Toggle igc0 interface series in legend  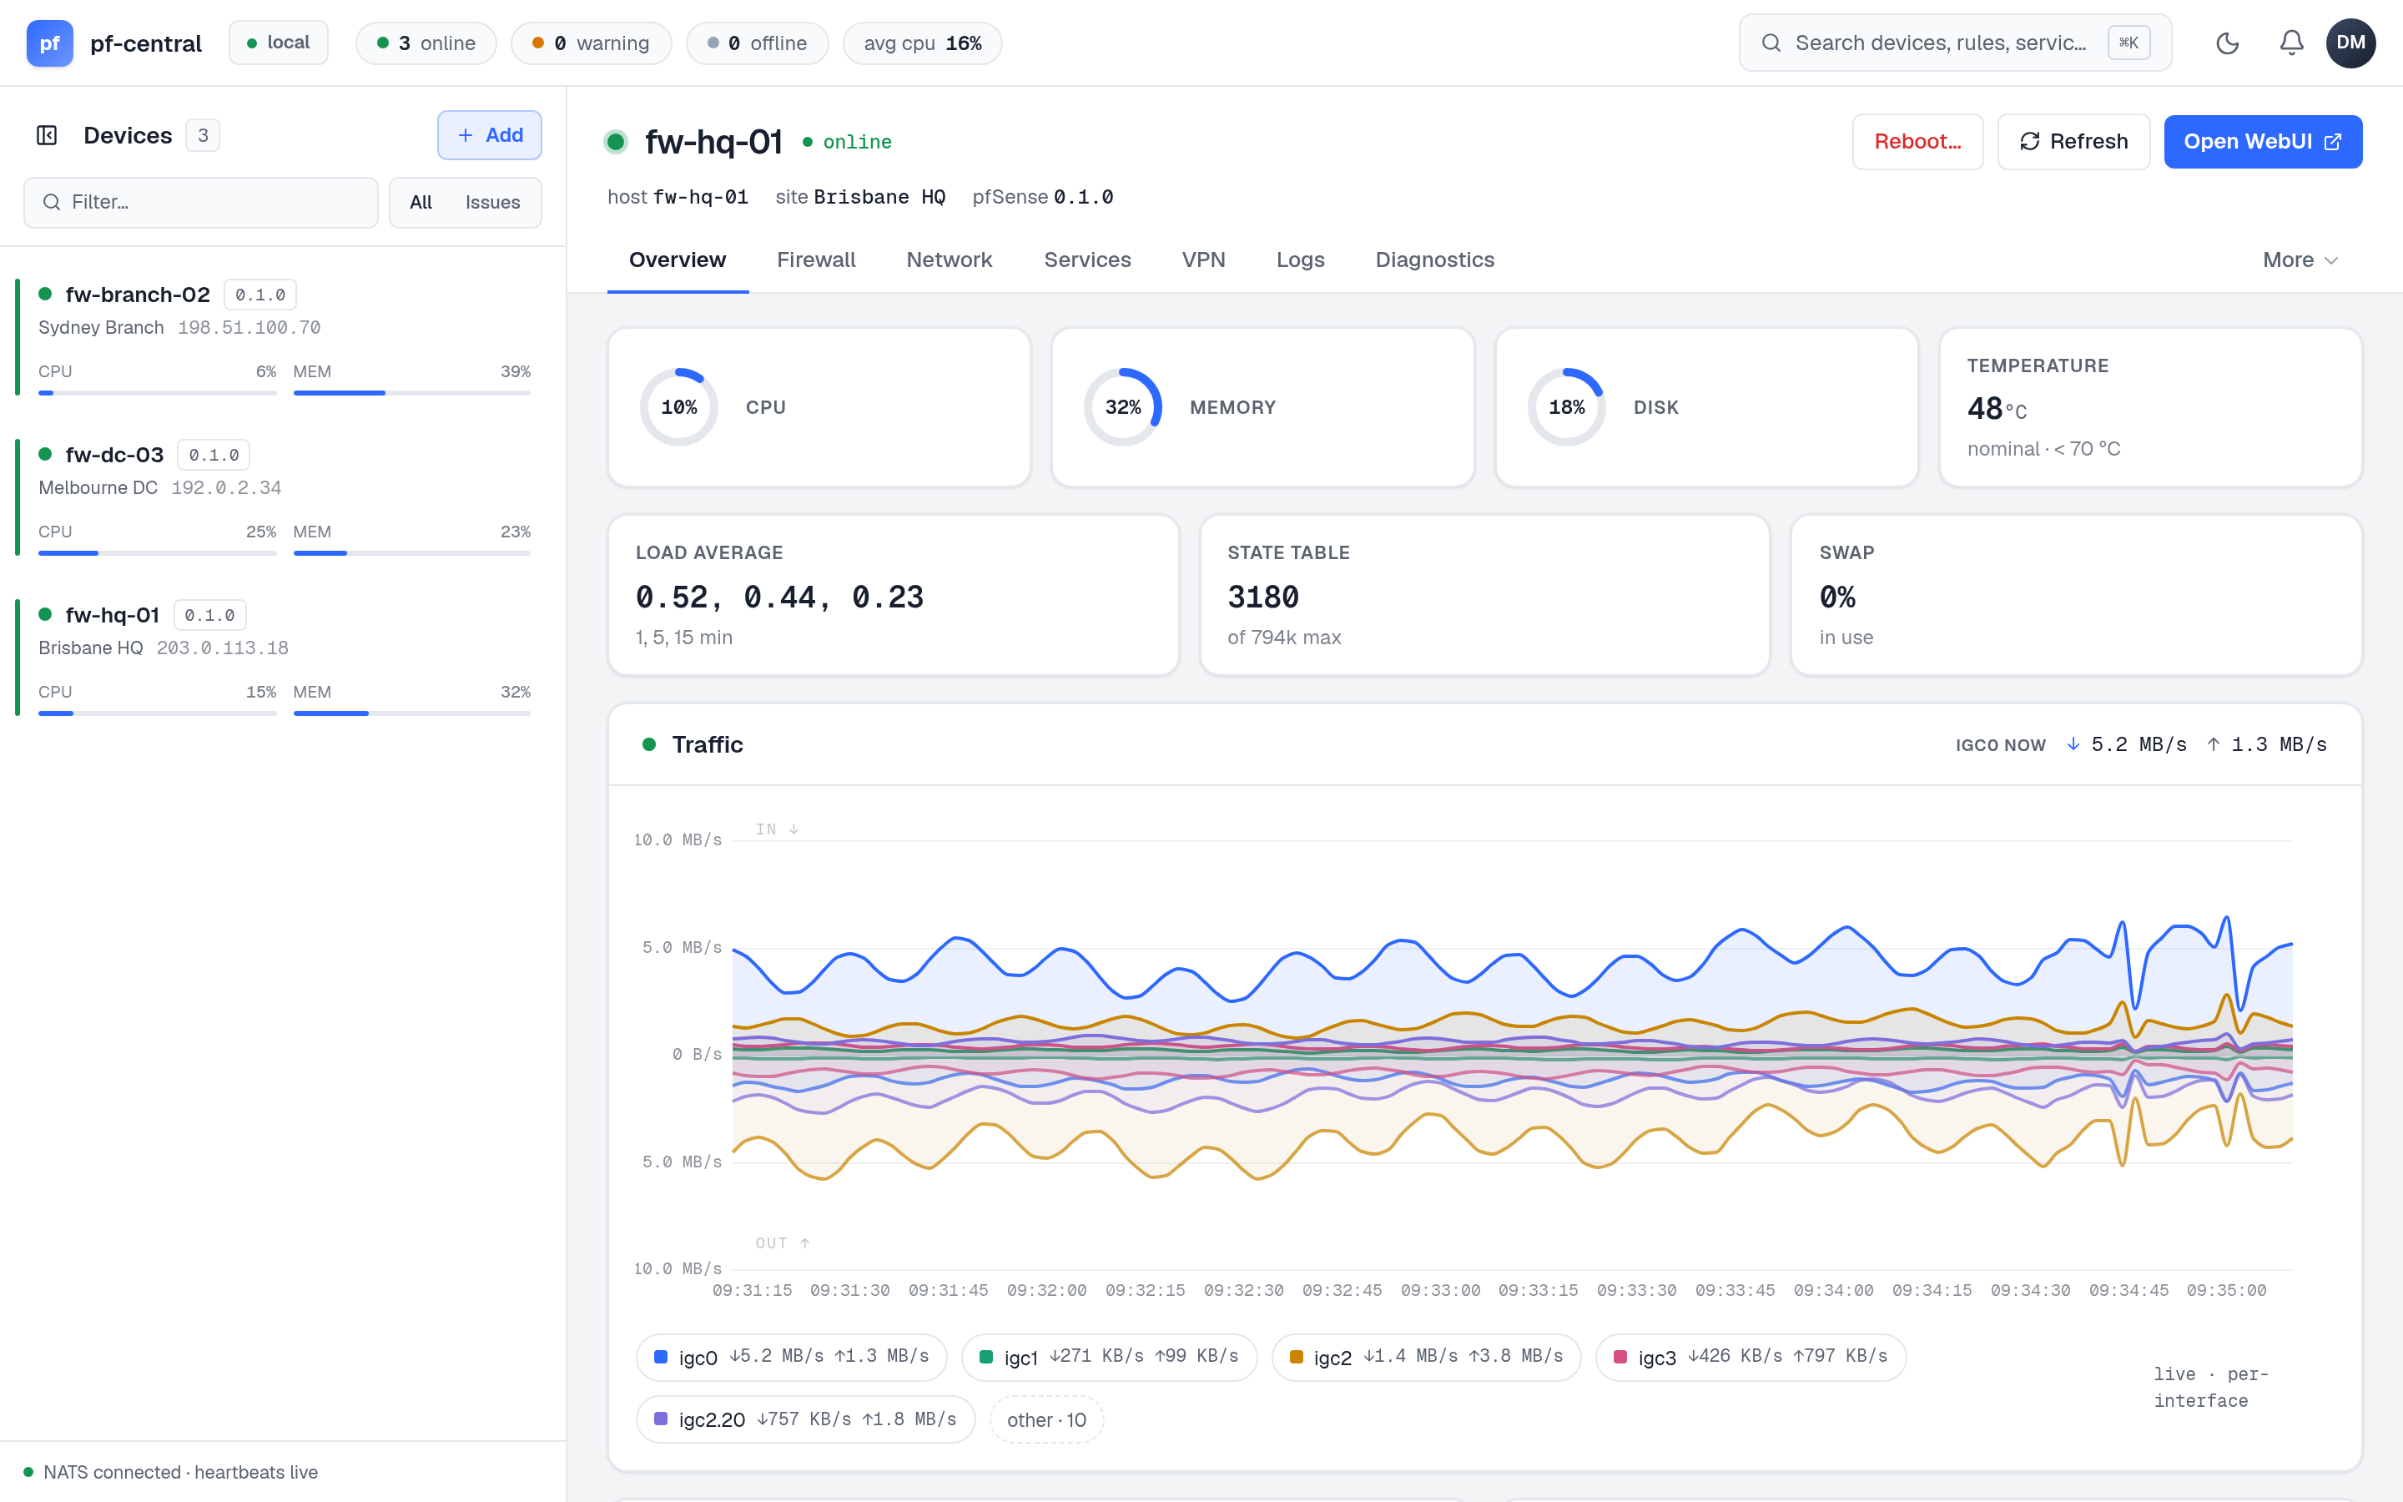click(x=791, y=1357)
